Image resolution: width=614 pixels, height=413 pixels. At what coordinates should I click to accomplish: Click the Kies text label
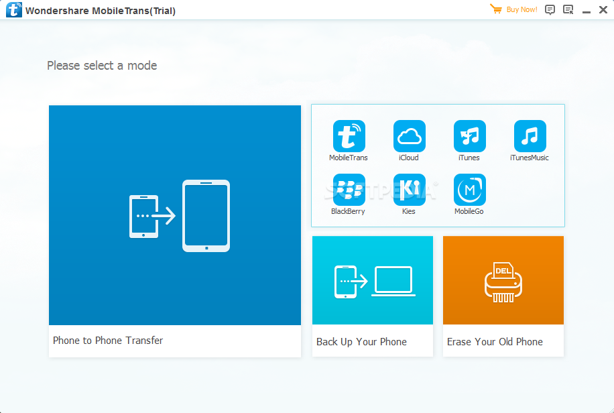pyautogui.click(x=408, y=211)
